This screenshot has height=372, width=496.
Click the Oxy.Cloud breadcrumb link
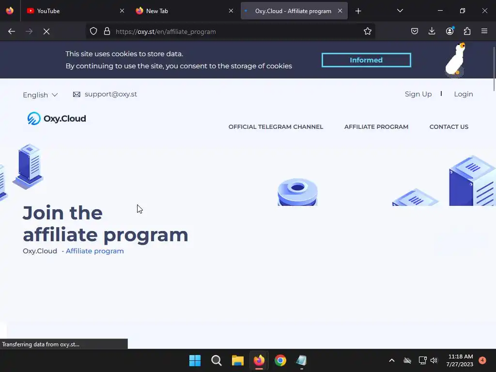(40, 251)
